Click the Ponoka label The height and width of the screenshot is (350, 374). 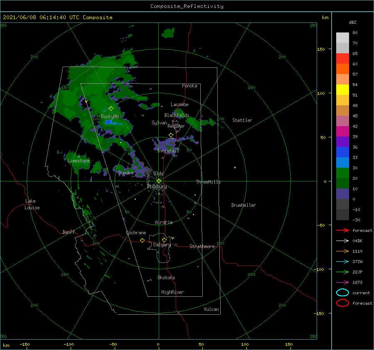(x=189, y=86)
